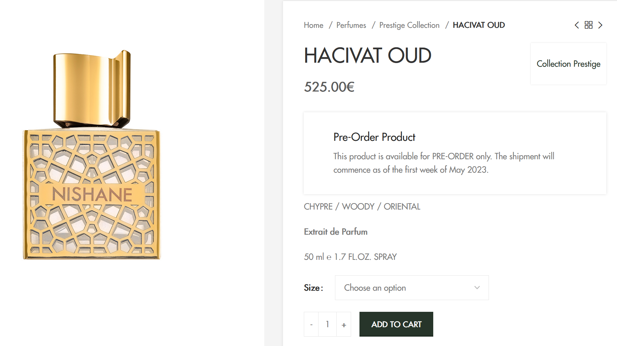This screenshot has width=617, height=346.
Task: Click the Size dropdown chevron arrow
Action: 477,288
